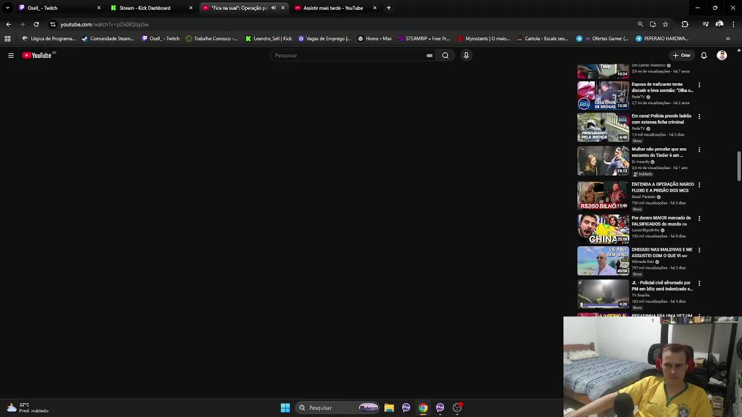Open options for "Em cana! Polícia prende ladrão" video
742x417 pixels.
click(x=699, y=117)
